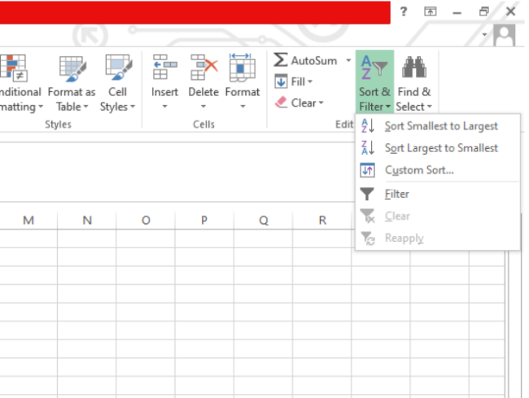Viewport: 529px width, 398px height.
Task: Open Custom Sort dialog
Action: pyautogui.click(x=418, y=170)
